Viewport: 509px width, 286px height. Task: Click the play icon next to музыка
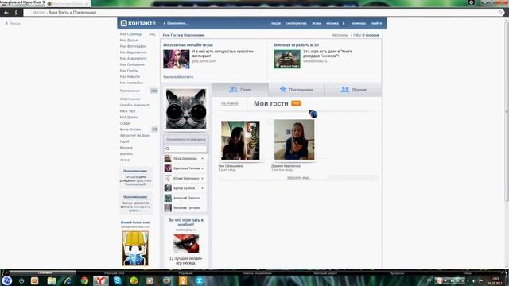tap(344, 23)
